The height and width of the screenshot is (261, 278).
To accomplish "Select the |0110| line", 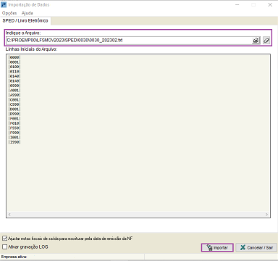I will [14, 72].
